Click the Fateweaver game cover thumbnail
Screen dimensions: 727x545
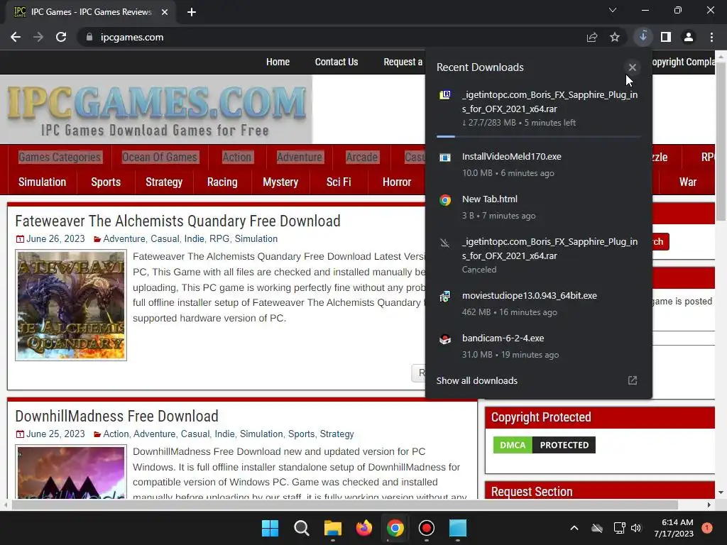[x=71, y=305]
